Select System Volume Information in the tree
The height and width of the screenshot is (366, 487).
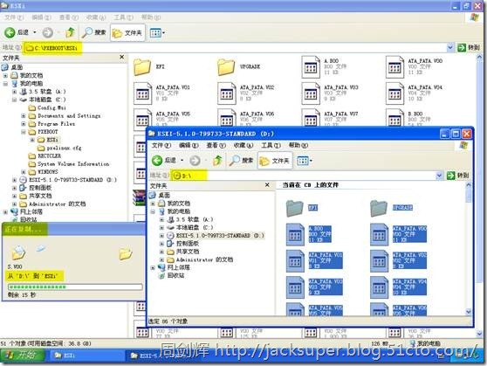click(x=69, y=164)
